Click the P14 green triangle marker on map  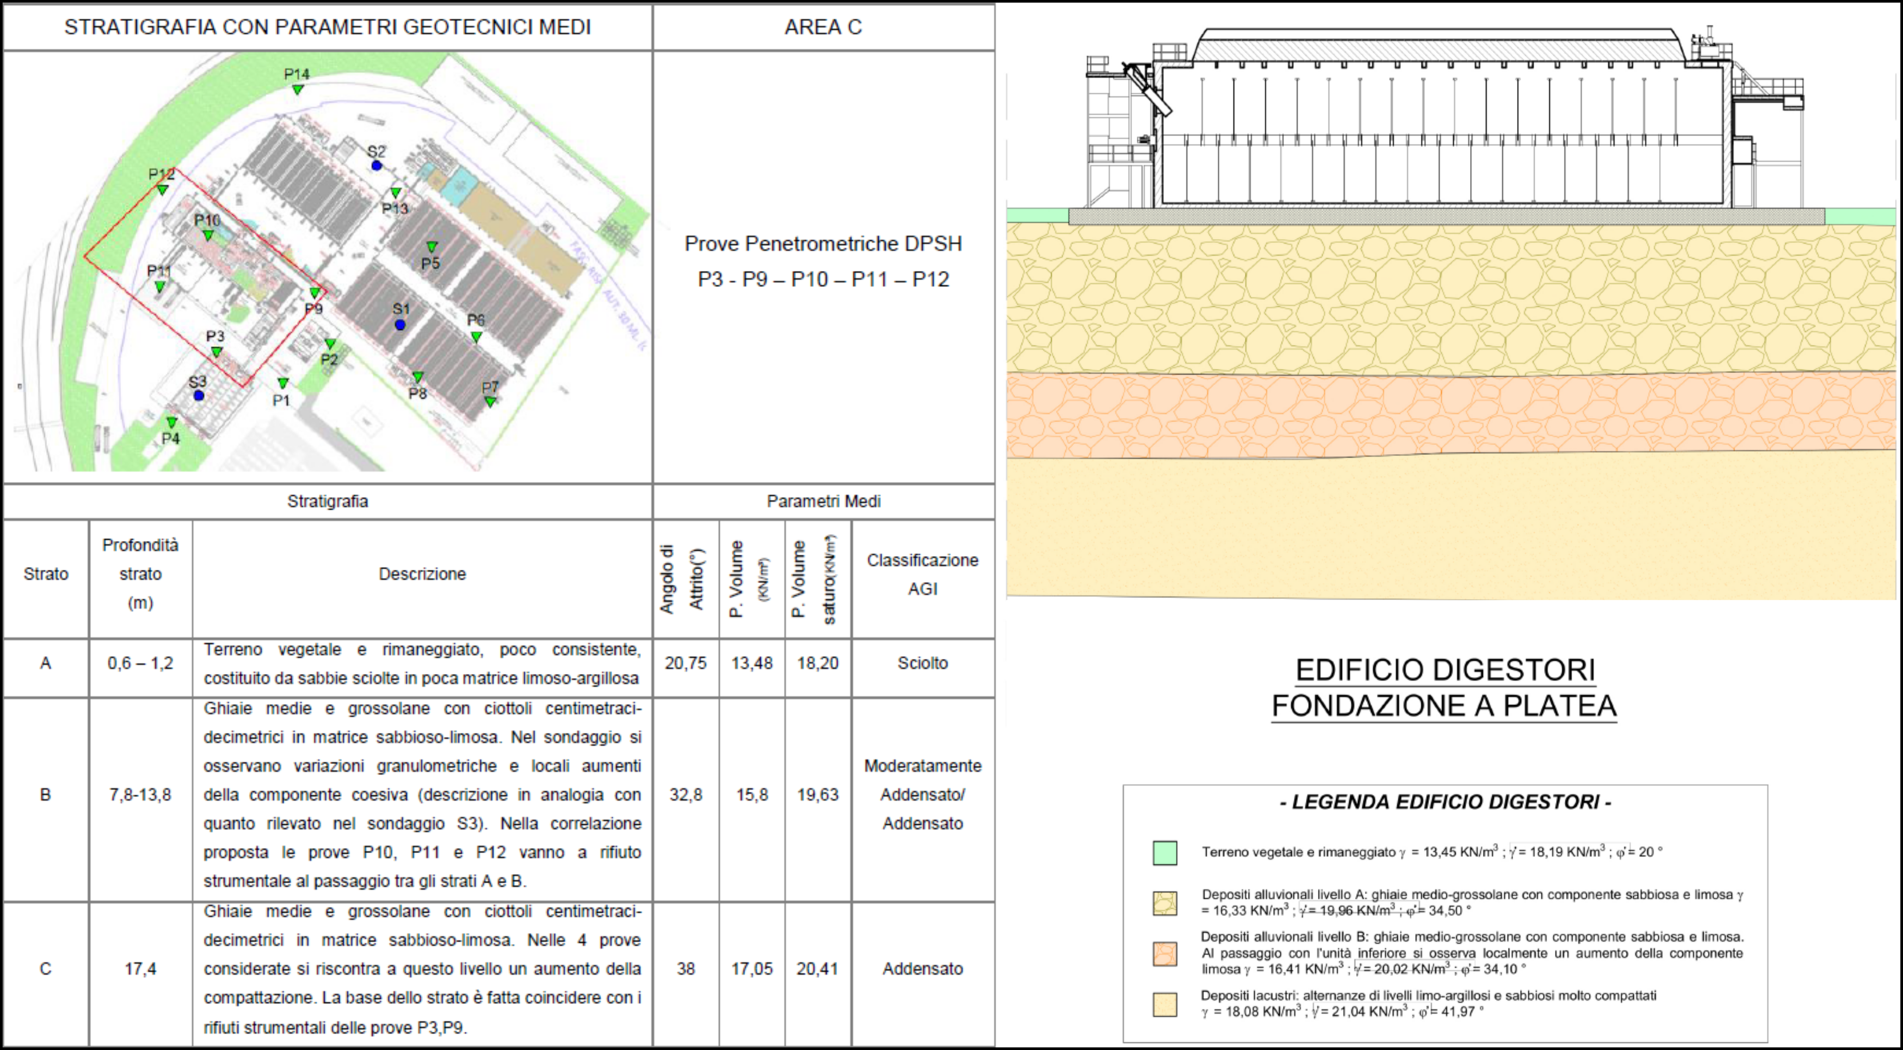pos(298,89)
